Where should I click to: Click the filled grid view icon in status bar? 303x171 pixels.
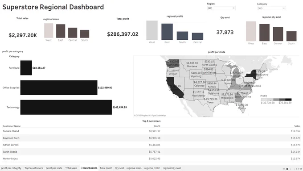pyautogui.click(x=287, y=169)
